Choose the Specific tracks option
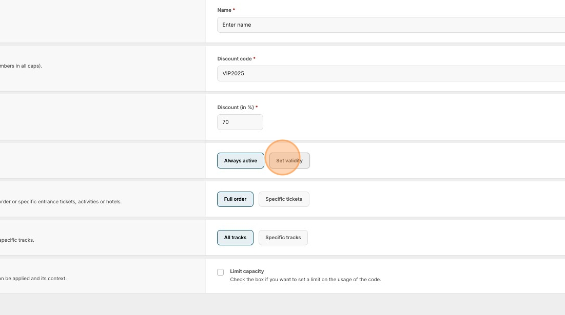This screenshot has width=565, height=315. click(x=283, y=238)
